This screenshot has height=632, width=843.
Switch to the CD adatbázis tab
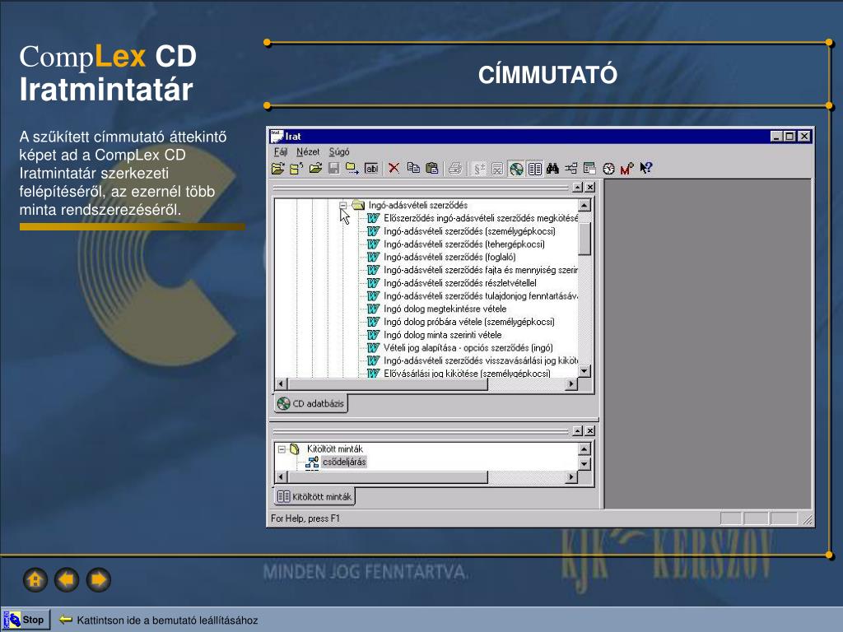coord(310,403)
